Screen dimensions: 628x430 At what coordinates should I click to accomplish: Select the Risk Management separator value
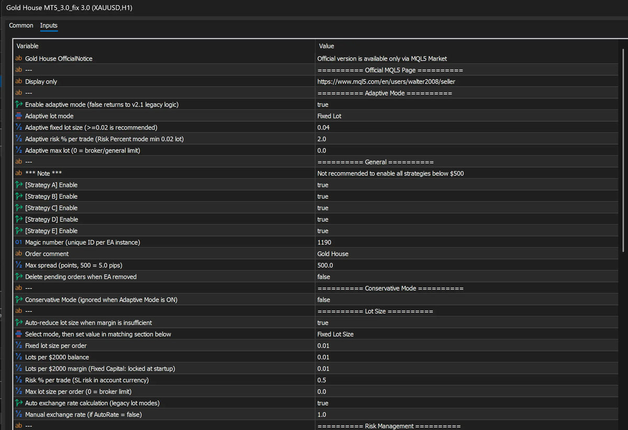pyautogui.click(x=389, y=427)
